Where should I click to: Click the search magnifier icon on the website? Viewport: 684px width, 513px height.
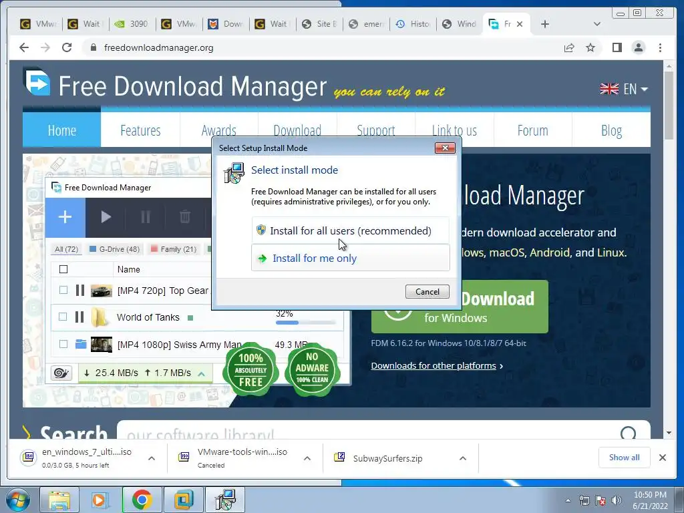pyautogui.click(x=628, y=433)
